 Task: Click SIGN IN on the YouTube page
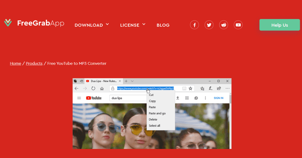[x=218, y=98]
